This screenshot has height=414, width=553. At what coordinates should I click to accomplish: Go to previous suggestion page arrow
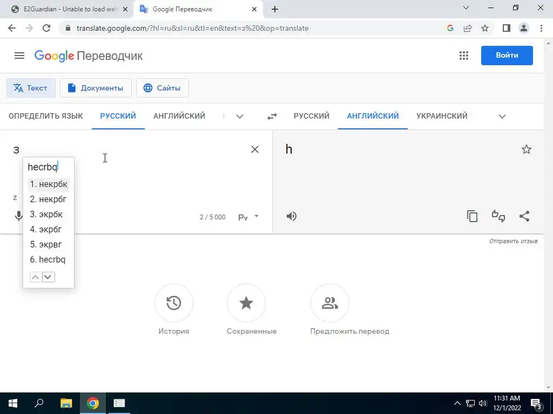click(x=36, y=277)
